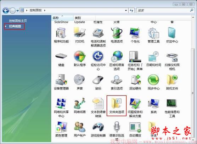Open Add Hardware (添加硬件)
The image size is (197, 144).
point(135,82)
